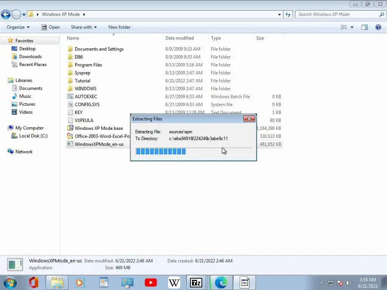Open the Music library
The image size is (387, 290).
25,96
